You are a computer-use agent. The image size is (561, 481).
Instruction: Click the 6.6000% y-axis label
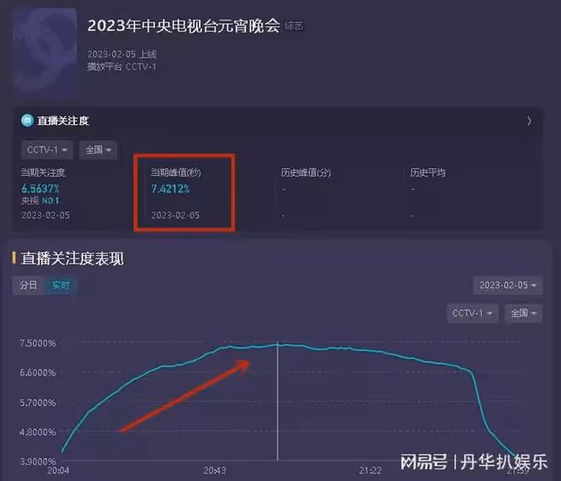38,372
